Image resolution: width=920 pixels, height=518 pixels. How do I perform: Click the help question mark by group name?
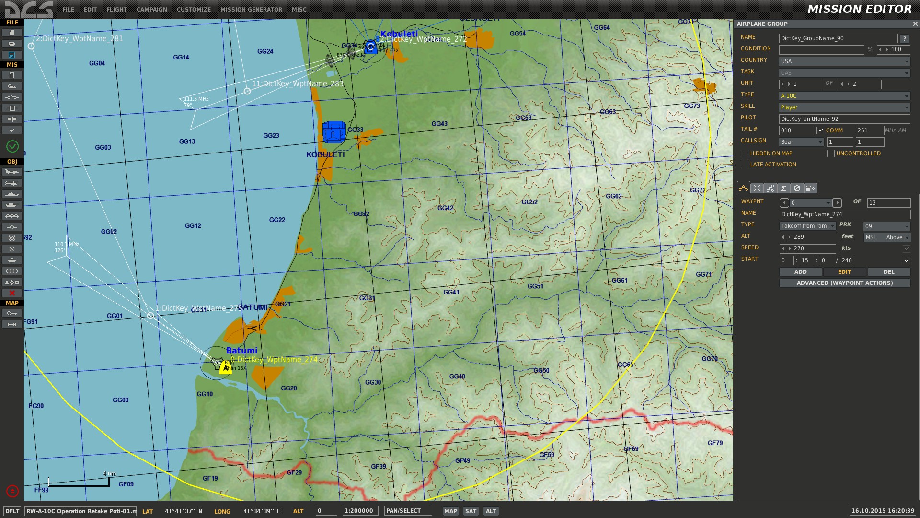point(904,38)
